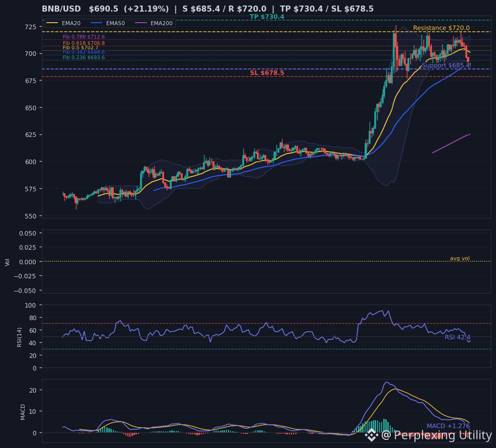Click the purple EMA200 legend line sample
This screenshot has height=448, width=496.
(141, 23)
